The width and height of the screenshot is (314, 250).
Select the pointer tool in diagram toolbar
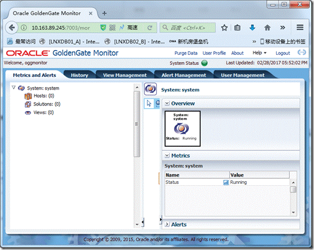(149, 103)
